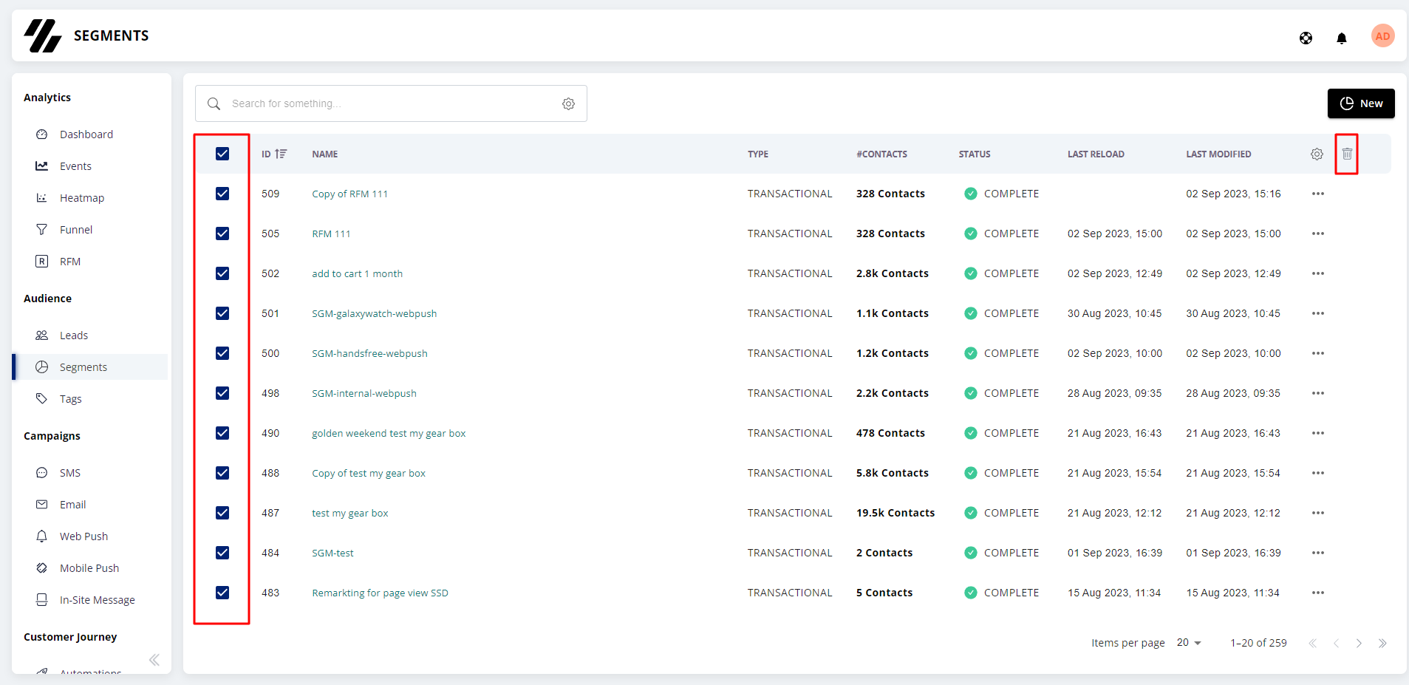The height and width of the screenshot is (685, 1409).
Task: Open RFM in sidebar
Action: (70, 262)
